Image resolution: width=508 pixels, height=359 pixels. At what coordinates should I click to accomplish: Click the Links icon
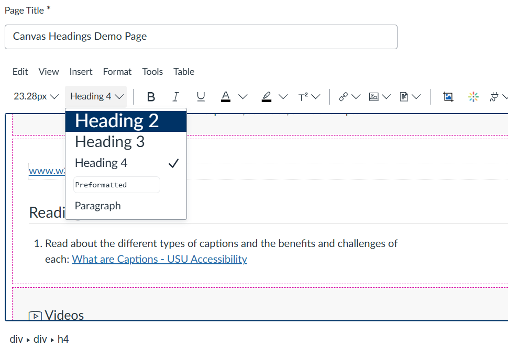click(x=343, y=96)
